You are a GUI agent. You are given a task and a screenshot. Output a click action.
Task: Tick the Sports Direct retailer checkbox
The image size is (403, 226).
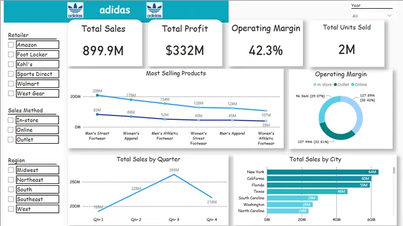coord(11,74)
